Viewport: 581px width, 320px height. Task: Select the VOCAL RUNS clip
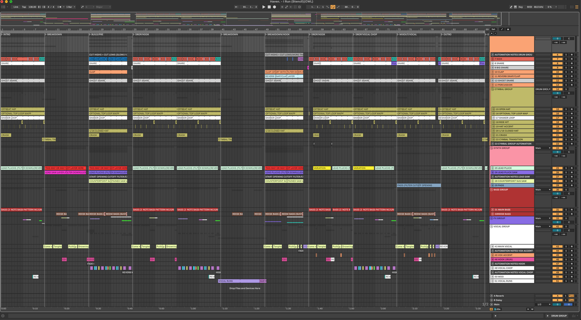click(x=239, y=281)
